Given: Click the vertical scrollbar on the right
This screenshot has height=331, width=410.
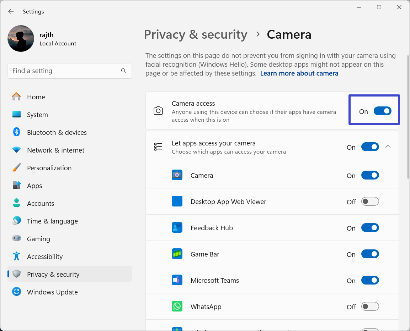Looking at the screenshot, I should [408, 117].
